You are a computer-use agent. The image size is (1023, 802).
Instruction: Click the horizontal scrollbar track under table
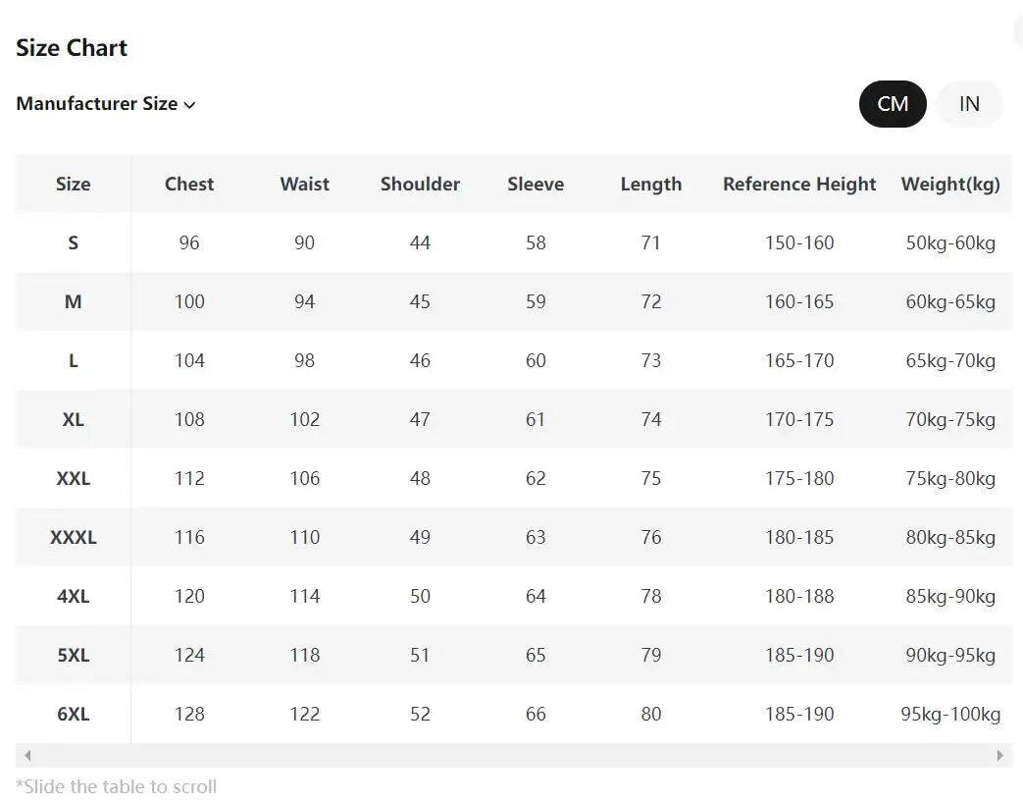[x=510, y=756]
